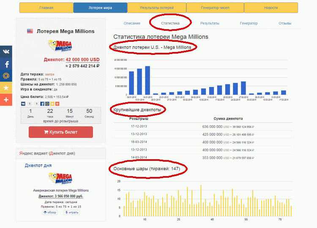Click small Mail.ru icon under ticket price
Image resolution: width=317 pixels, height=228 pixels.
tap(47, 103)
